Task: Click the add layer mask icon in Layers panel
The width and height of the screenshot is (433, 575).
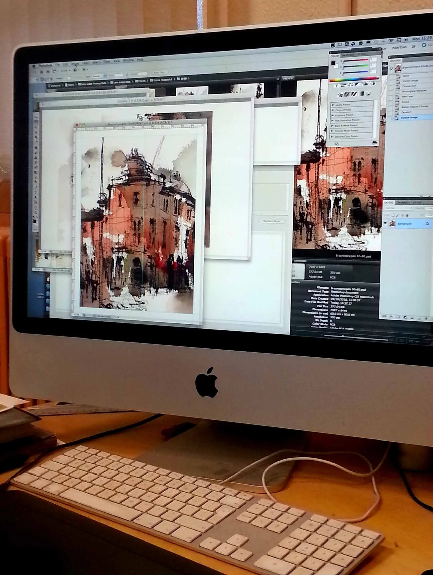Action: coord(398,317)
